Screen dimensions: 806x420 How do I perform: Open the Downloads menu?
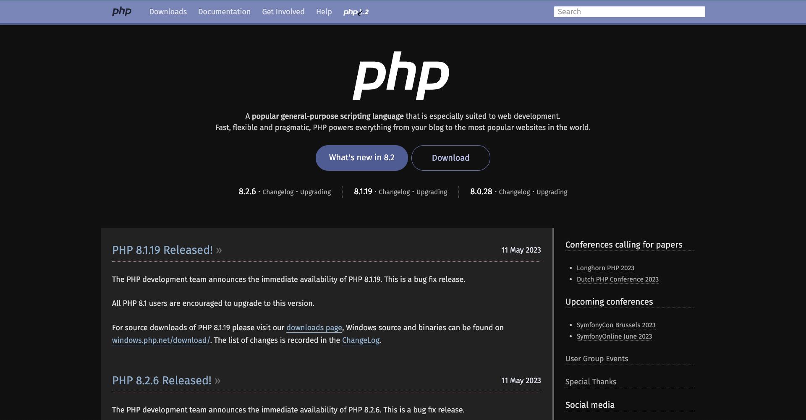(167, 12)
